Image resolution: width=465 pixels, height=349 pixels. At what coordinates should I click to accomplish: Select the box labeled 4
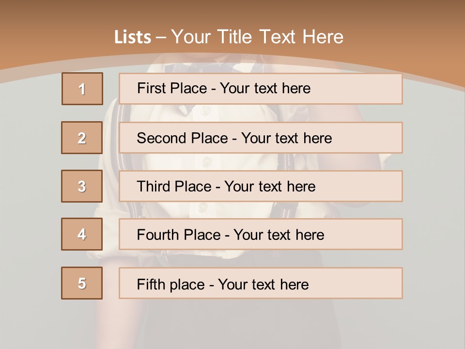point(82,235)
